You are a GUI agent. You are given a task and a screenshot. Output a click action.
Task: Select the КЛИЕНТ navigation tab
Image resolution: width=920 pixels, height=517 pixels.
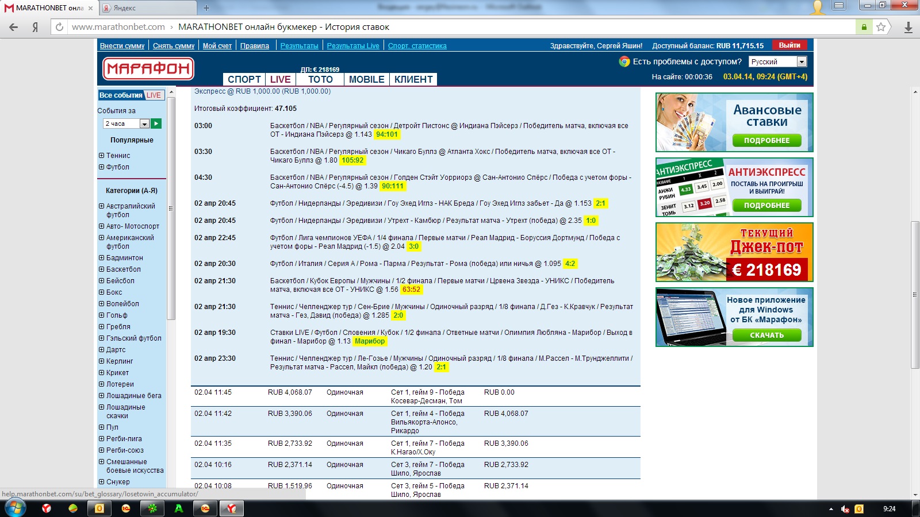coord(413,79)
